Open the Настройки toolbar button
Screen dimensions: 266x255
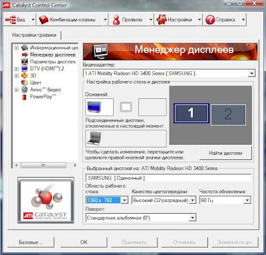pyautogui.click(x=176, y=20)
